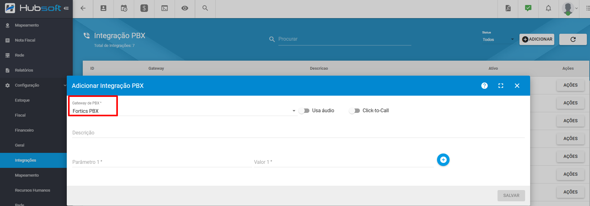Click the back arrow in top toolbar
Viewport: 590px width, 206px height.
coord(83,8)
